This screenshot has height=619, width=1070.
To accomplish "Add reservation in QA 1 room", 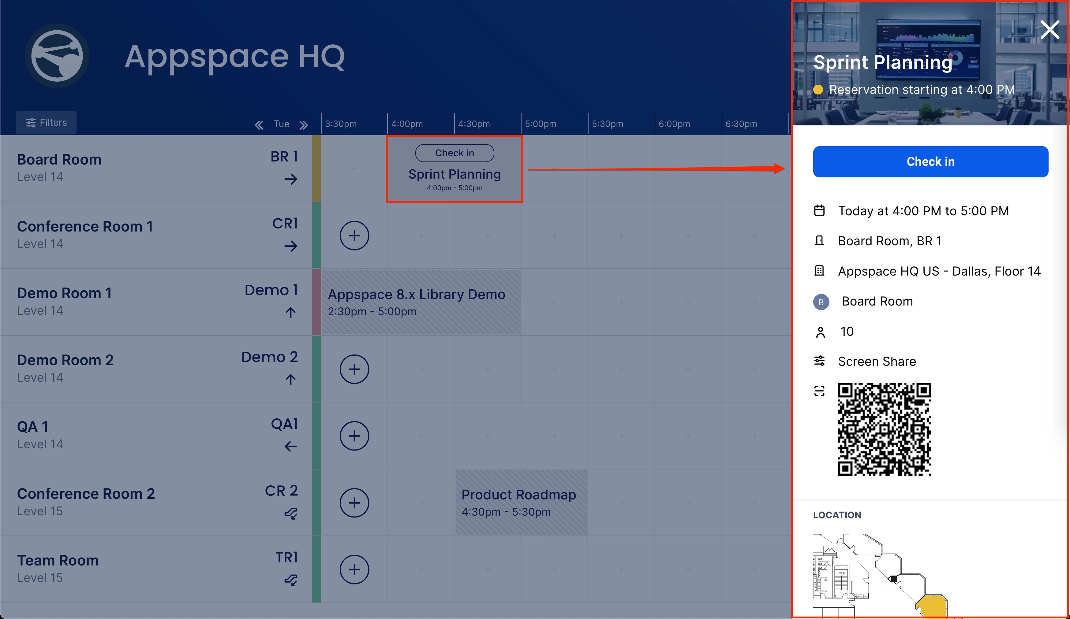I will 354,436.
